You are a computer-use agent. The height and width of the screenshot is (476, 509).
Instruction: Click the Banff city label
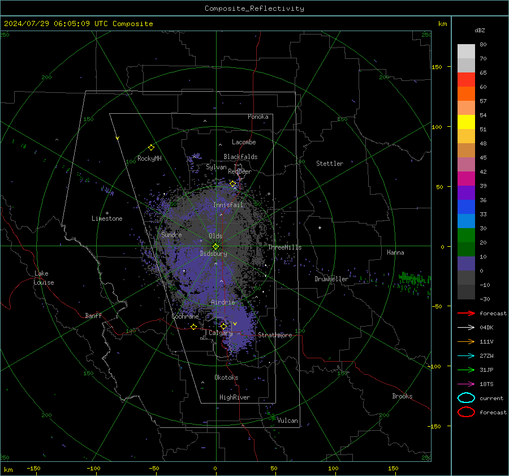pos(93,315)
